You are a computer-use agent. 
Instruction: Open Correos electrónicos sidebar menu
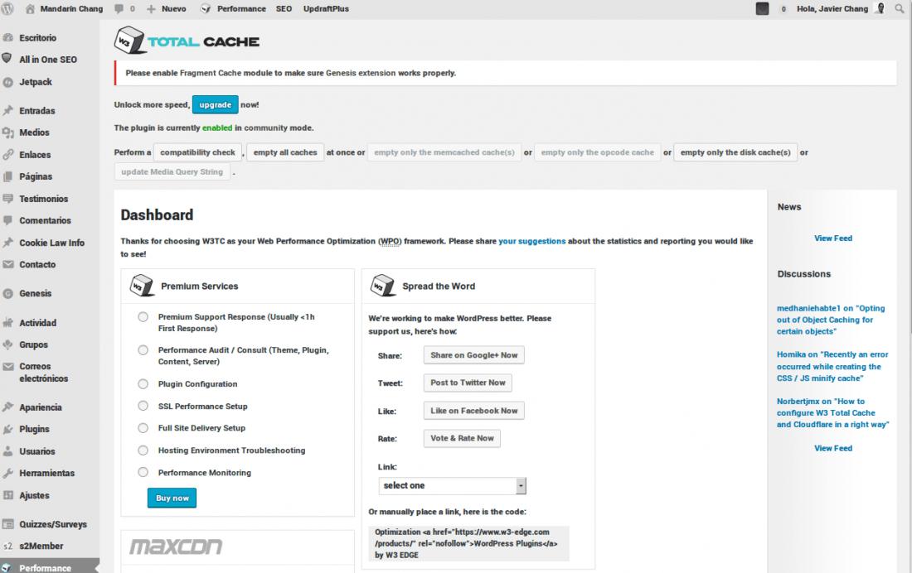point(44,373)
